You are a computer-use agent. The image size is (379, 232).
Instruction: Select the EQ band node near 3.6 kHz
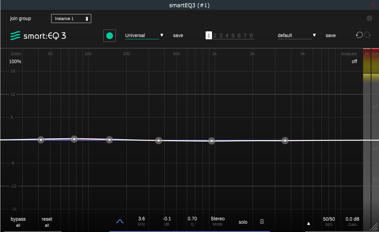pyautogui.click(x=285, y=140)
